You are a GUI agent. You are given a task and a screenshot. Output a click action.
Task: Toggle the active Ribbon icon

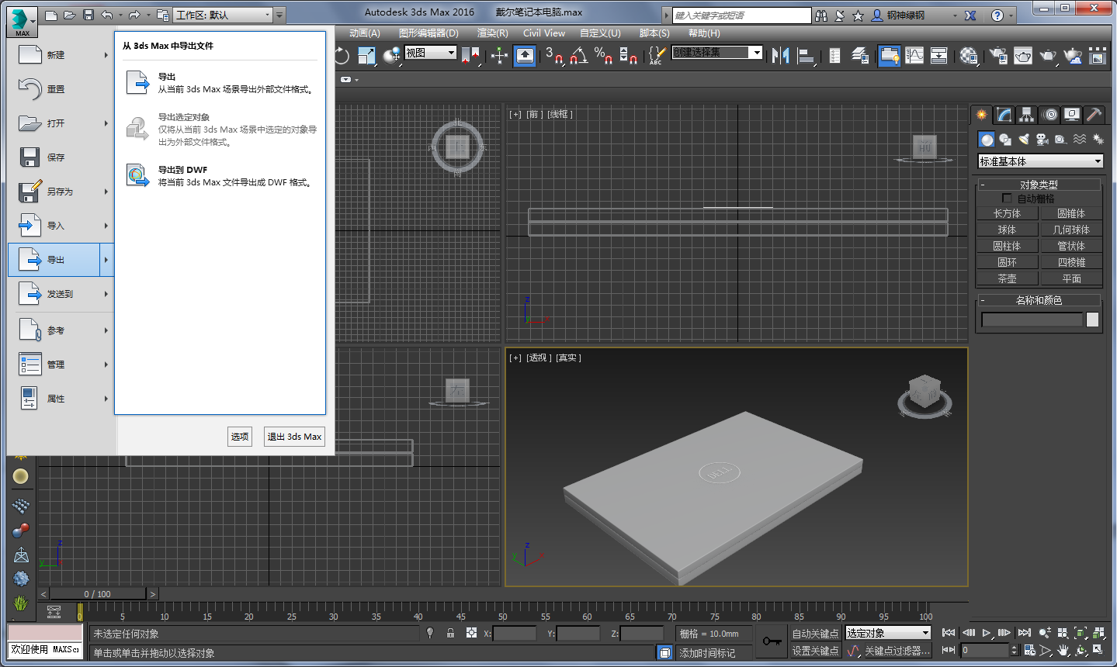coord(890,55)
